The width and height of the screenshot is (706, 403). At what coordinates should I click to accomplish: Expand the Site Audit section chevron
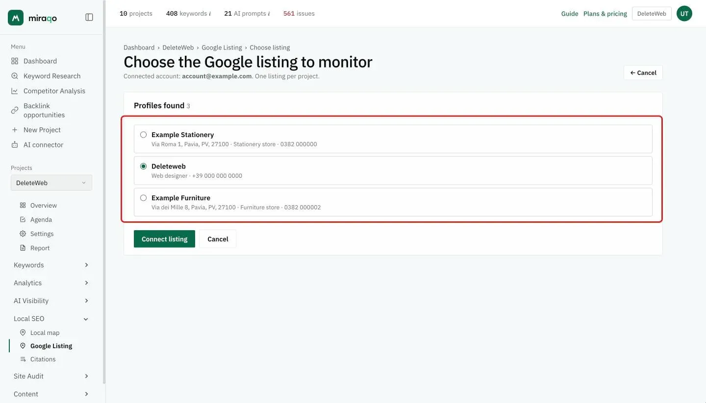pos(87,376)
